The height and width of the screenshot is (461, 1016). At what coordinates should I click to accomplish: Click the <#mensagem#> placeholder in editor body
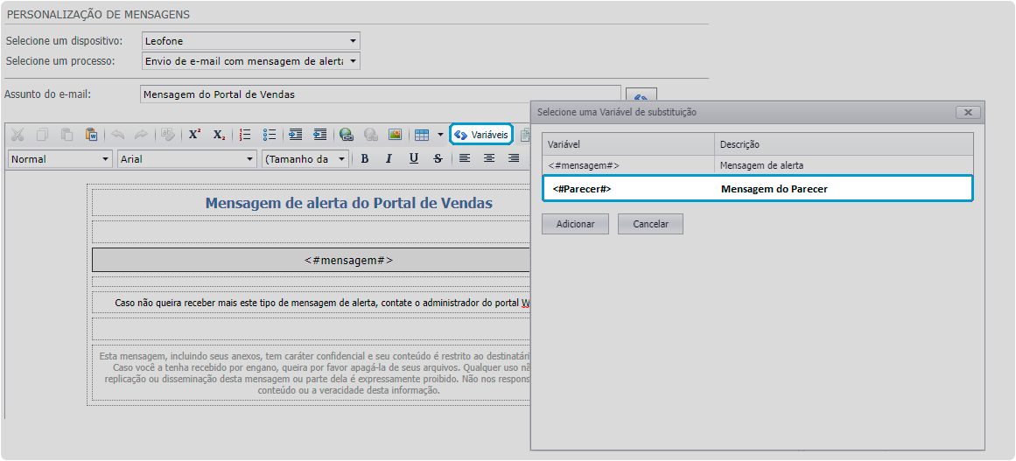348,260
